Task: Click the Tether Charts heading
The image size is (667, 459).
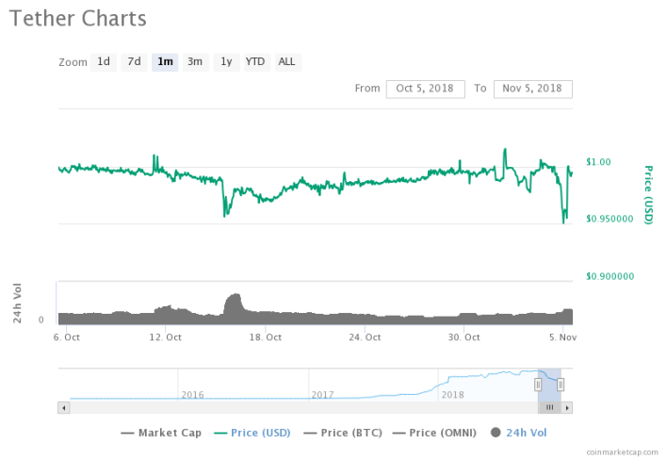Action: (x=78, y=19)
